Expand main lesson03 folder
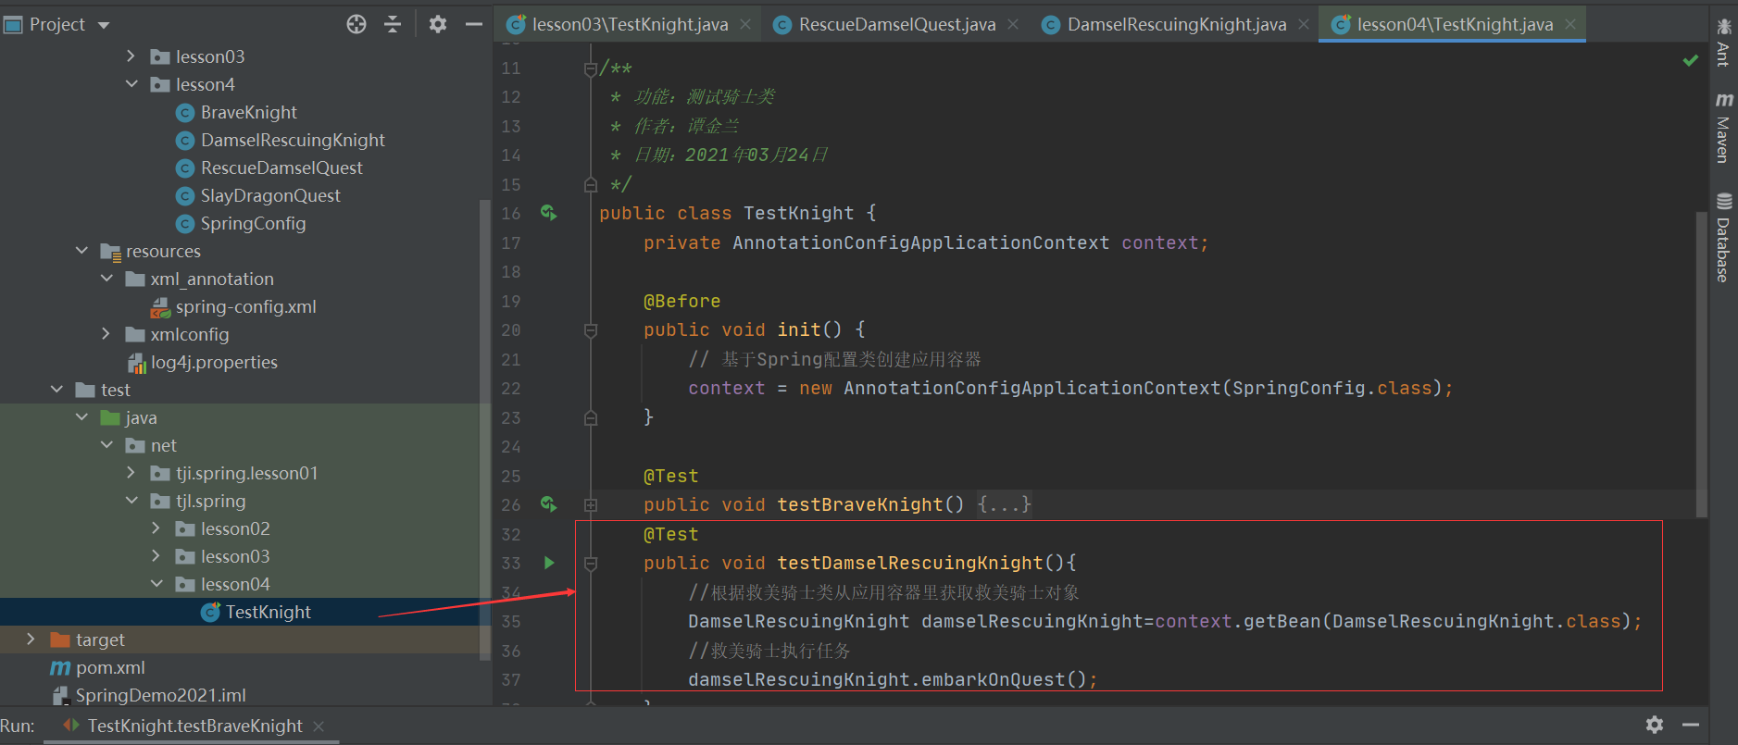The image size is (1738, 745). 131,56
